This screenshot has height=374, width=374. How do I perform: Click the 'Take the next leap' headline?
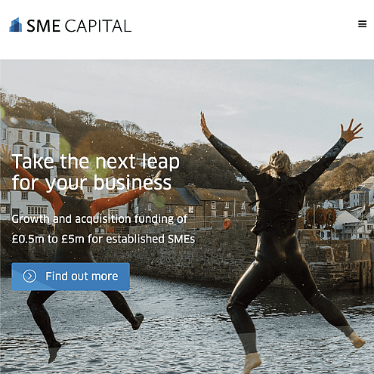(x=96, y=162)
